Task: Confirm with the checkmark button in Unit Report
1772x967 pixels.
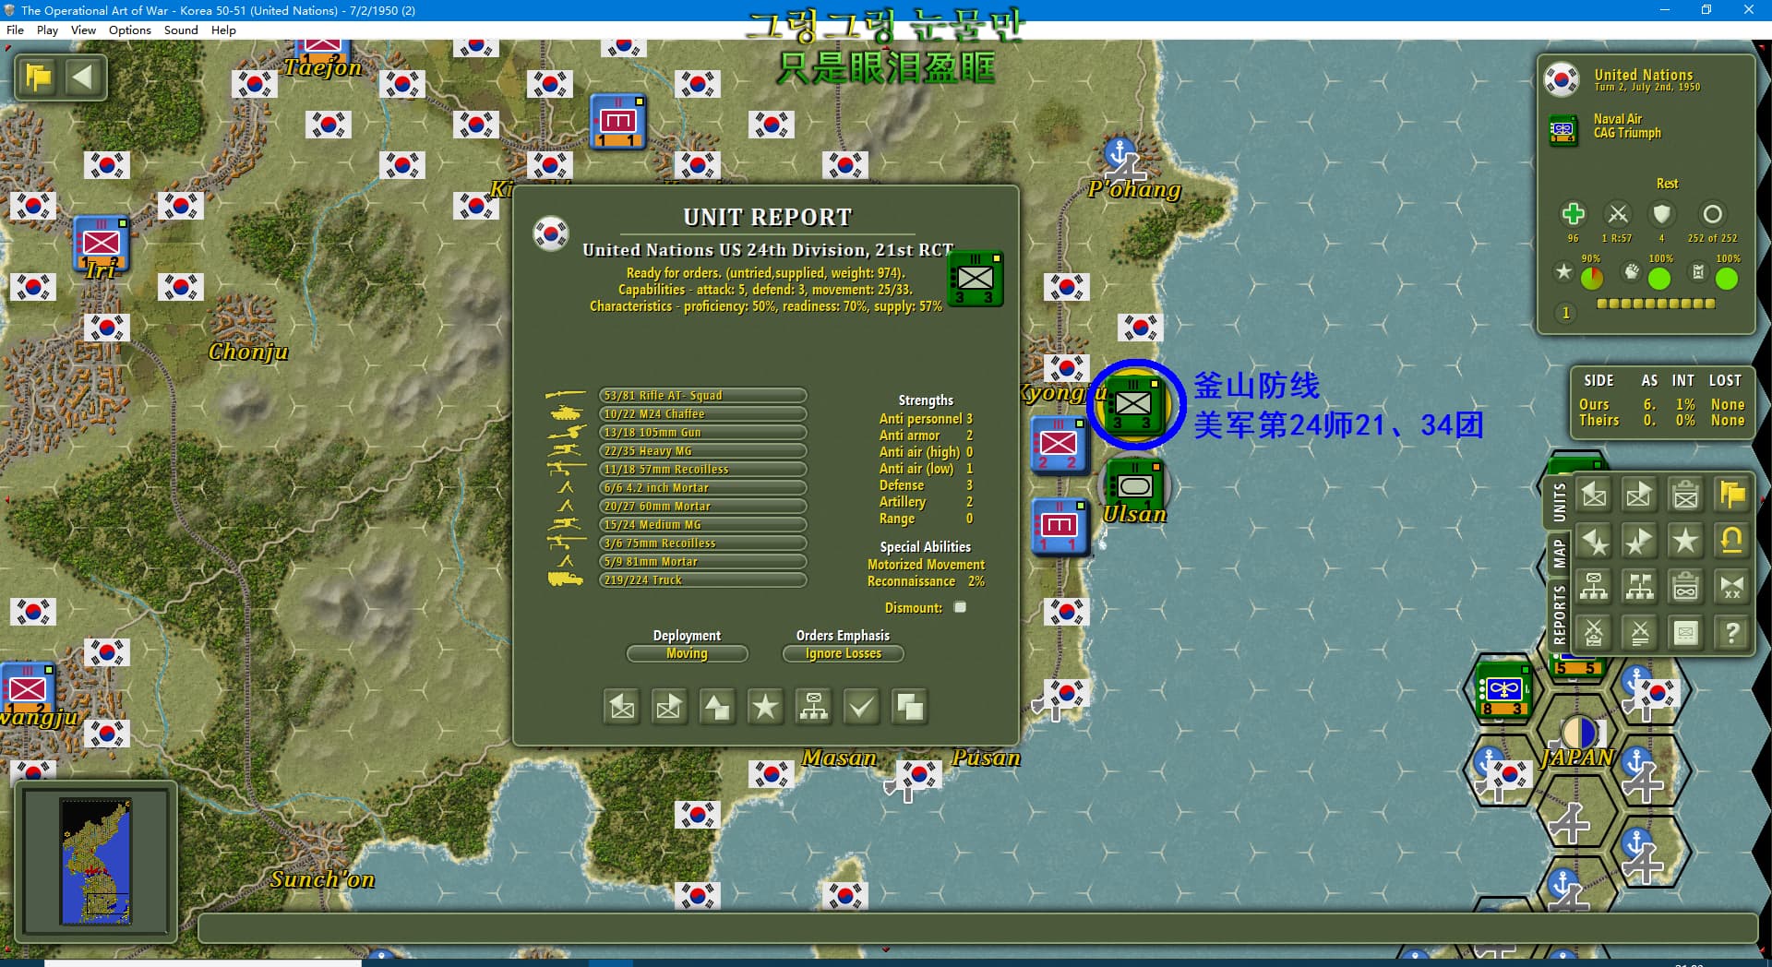Action: 861,708
